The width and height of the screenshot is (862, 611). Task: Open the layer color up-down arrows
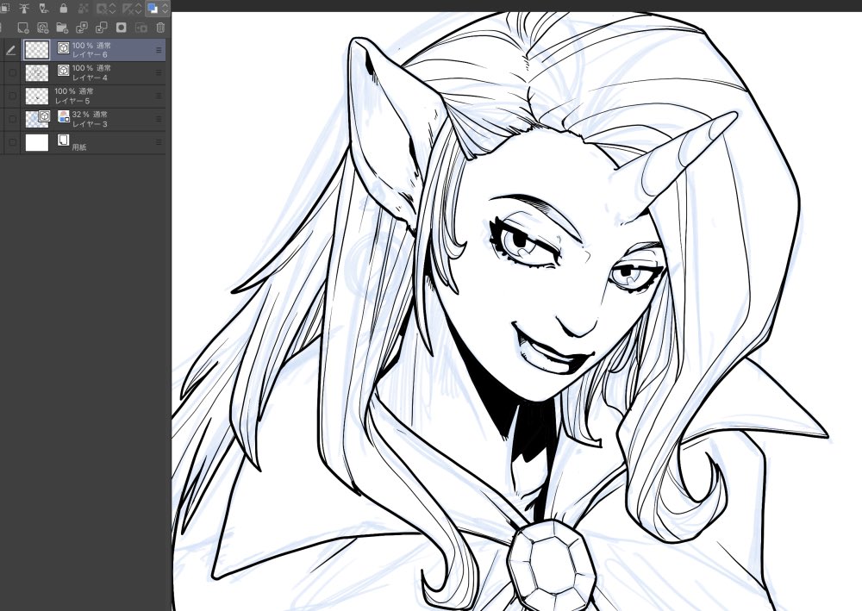click(x=165, y=9)
